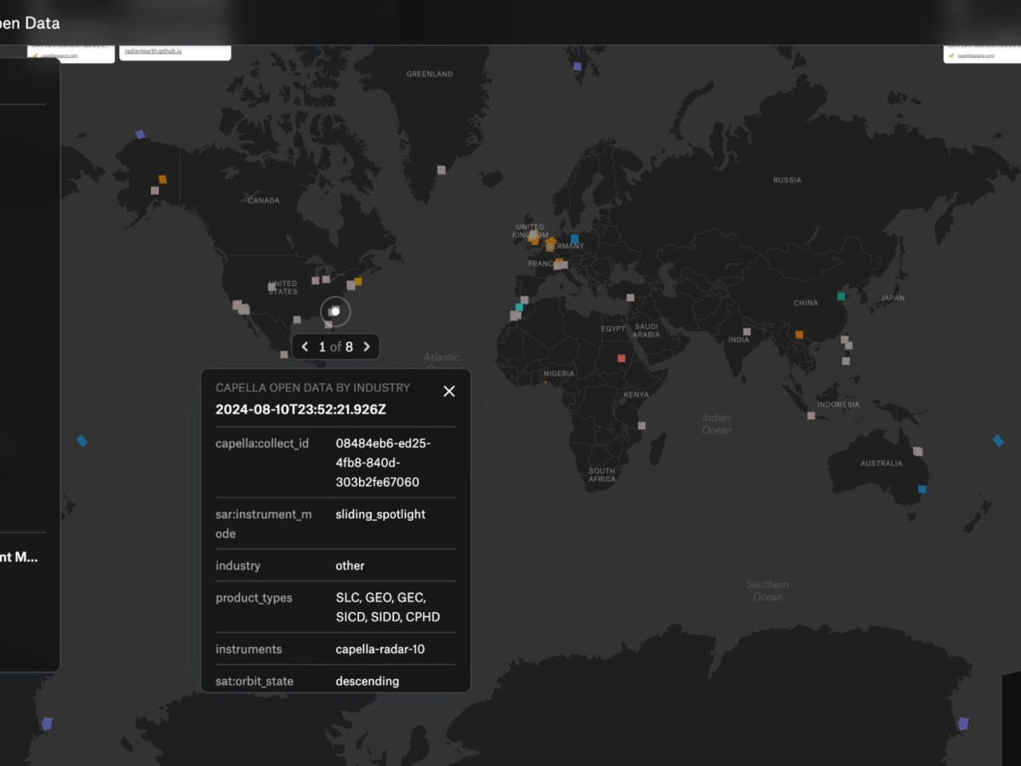Click the "sliding_spotlight" instrument mode value
Viewport: 1021px width, 766px height.
[x=380, y=515]
